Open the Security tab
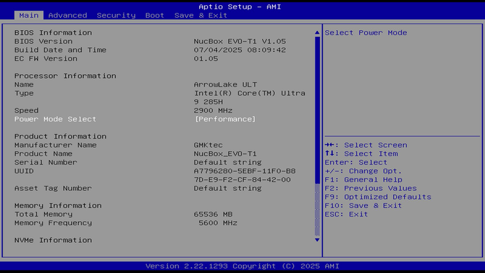This screenshot has height=273, width=485. 116,16
